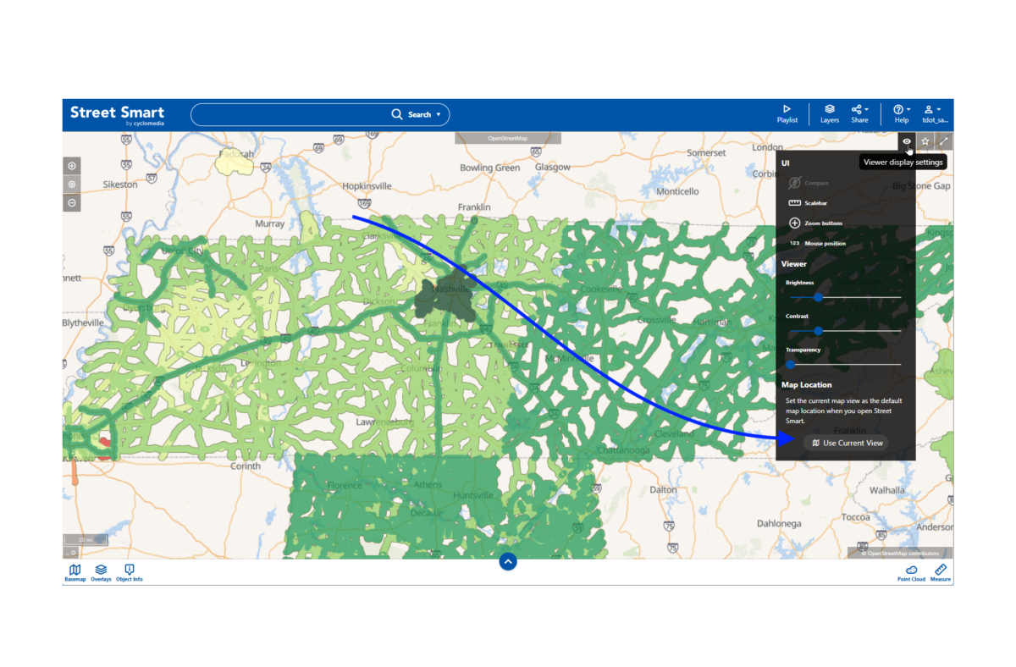
Task: Open the Help dropdown menu
Action: (902, 114)
